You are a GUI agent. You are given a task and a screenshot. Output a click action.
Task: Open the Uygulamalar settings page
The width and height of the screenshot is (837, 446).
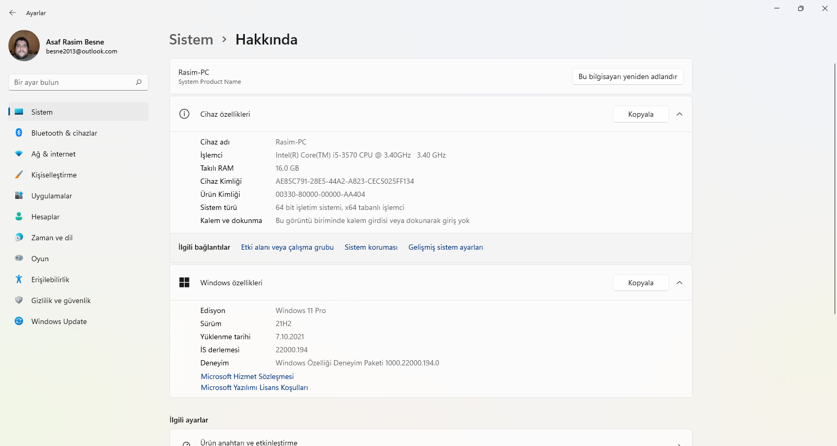pos(78,196)
